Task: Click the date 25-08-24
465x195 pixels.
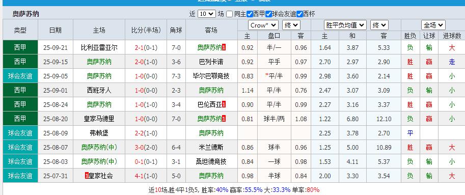Action: (55, 104)
